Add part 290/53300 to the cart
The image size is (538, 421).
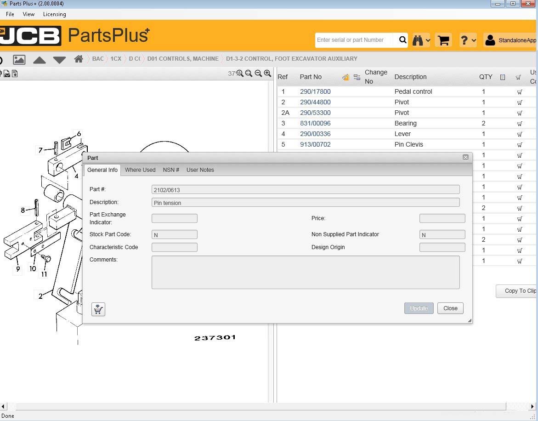click(520, 113)
